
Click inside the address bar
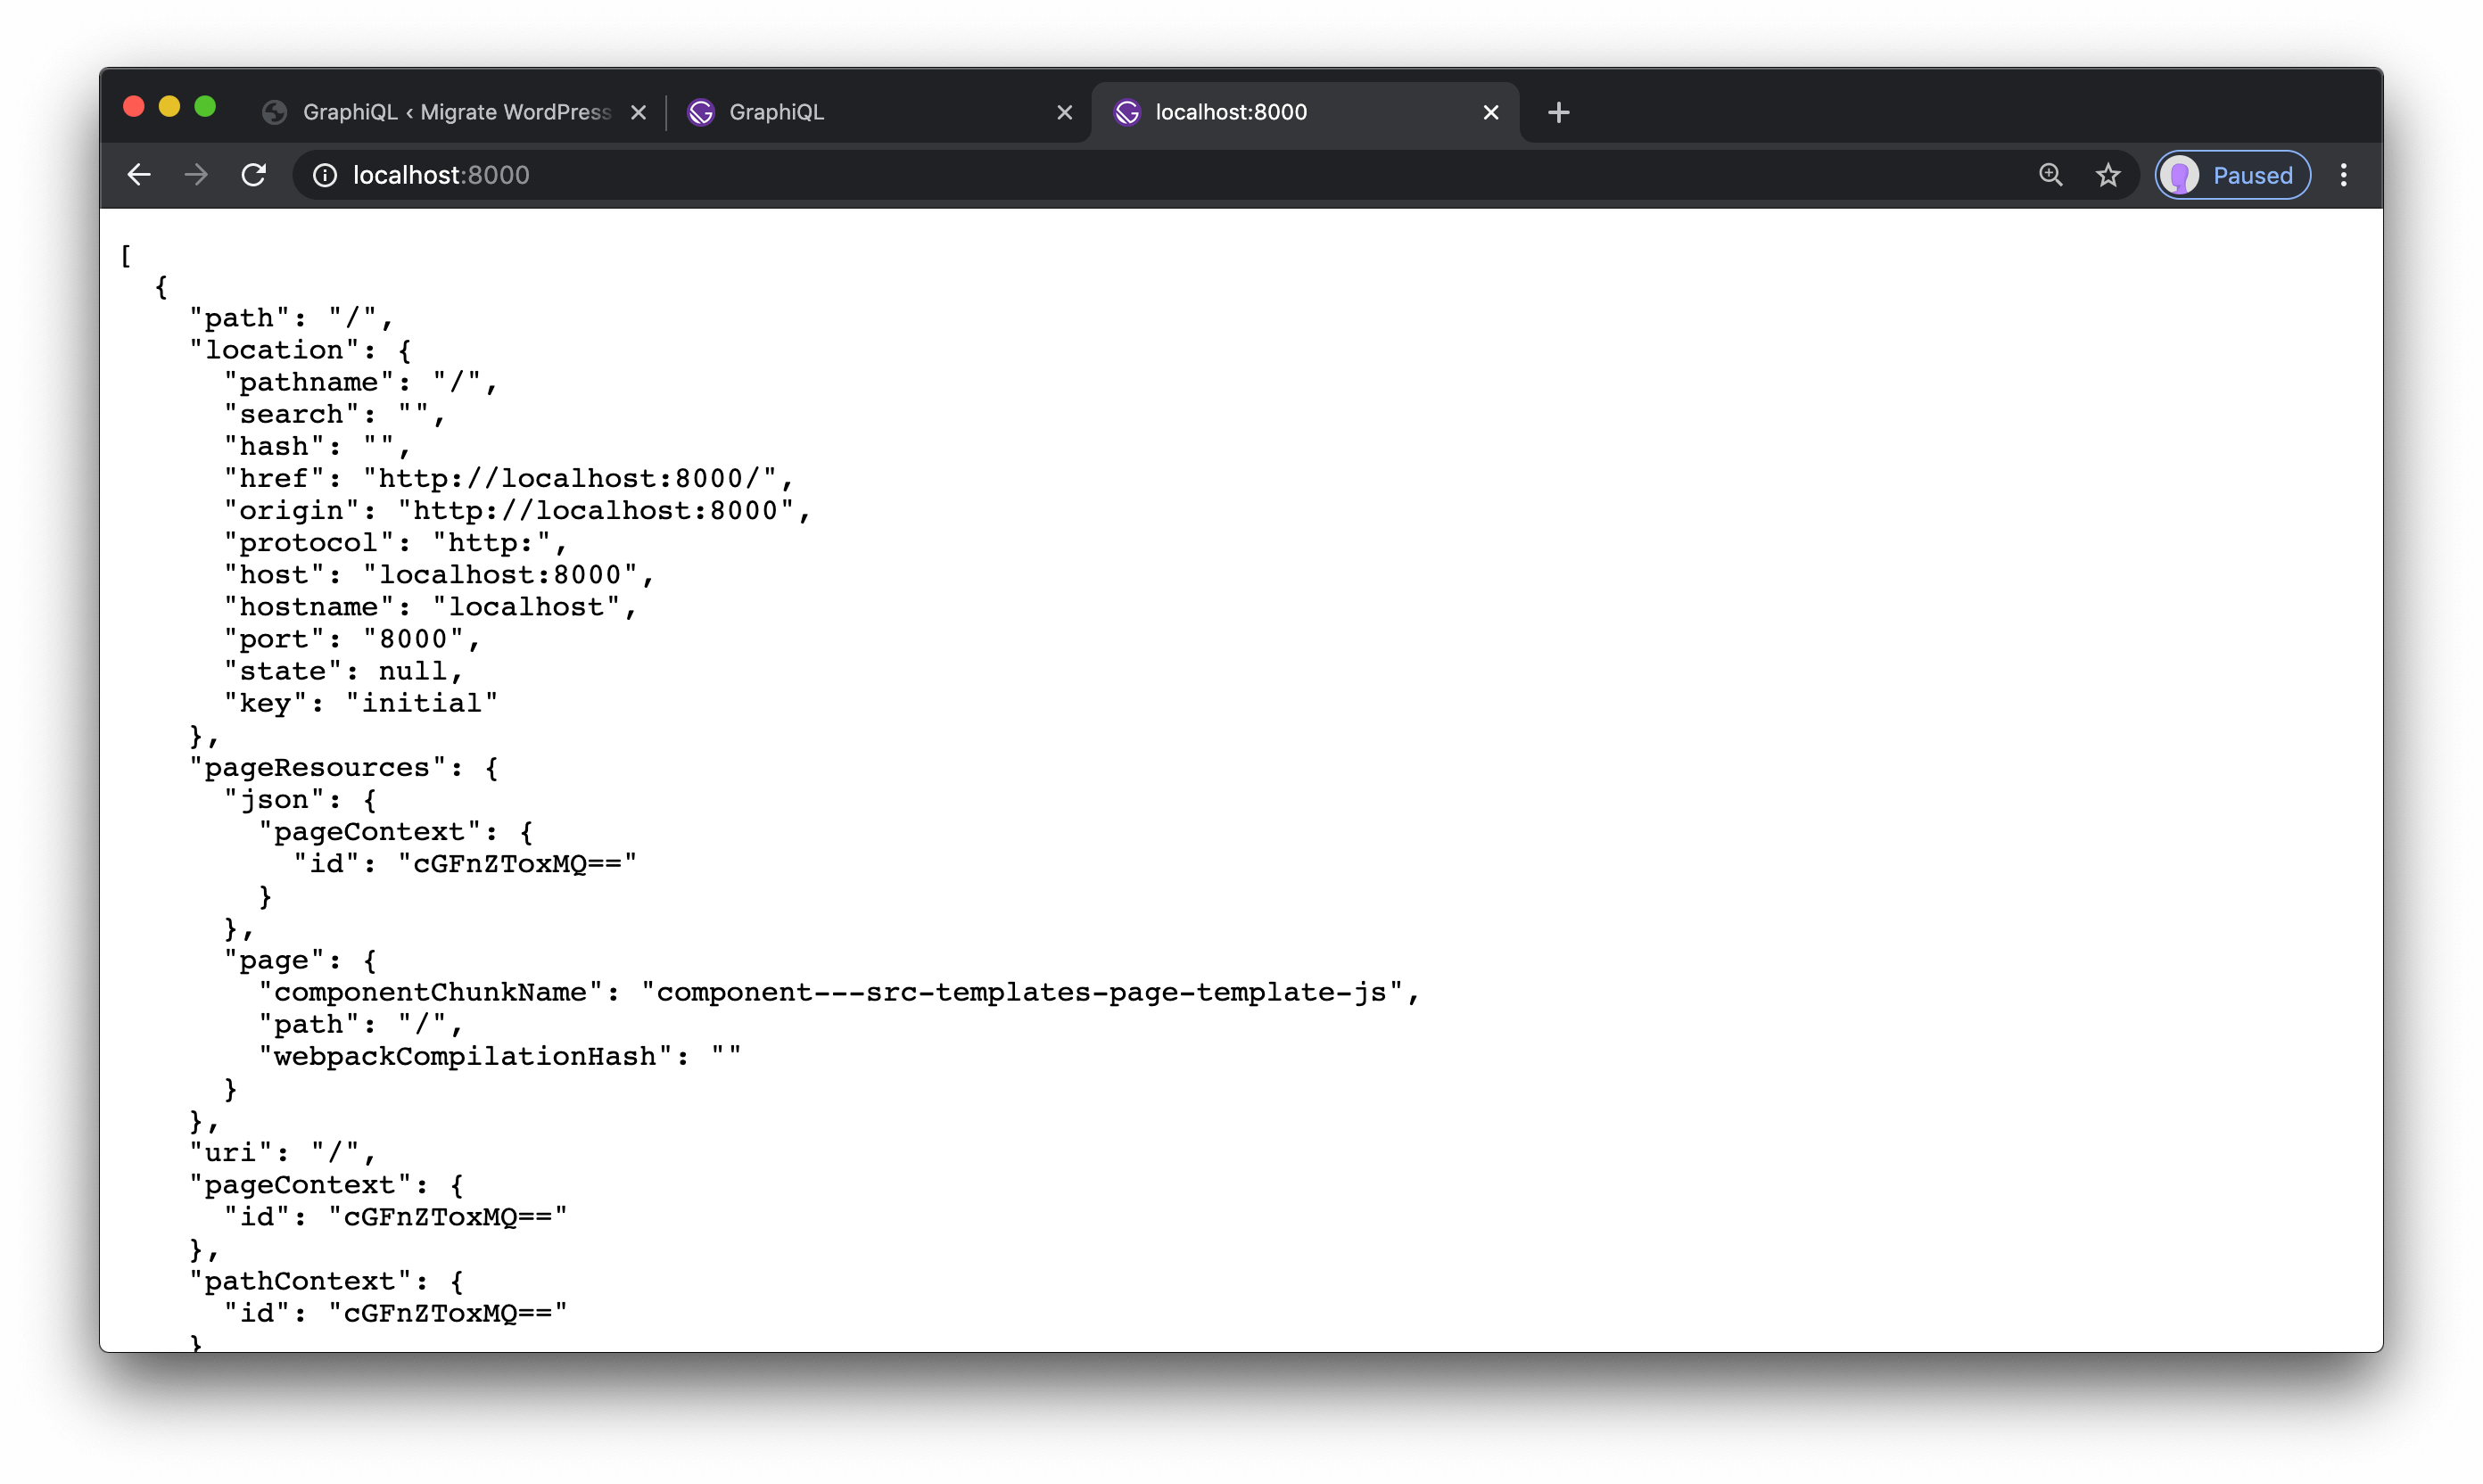tap(700, 175)
